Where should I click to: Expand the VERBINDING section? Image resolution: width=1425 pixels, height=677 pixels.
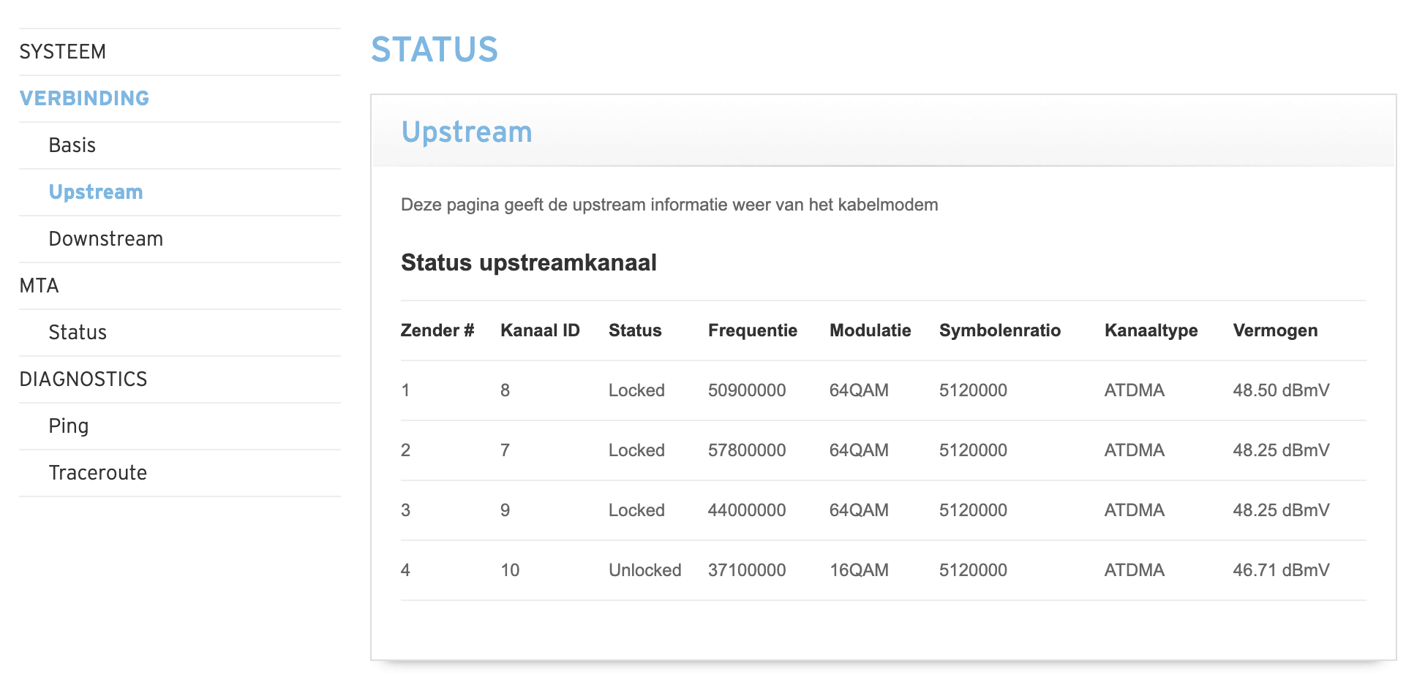click(x=84, y=99)
